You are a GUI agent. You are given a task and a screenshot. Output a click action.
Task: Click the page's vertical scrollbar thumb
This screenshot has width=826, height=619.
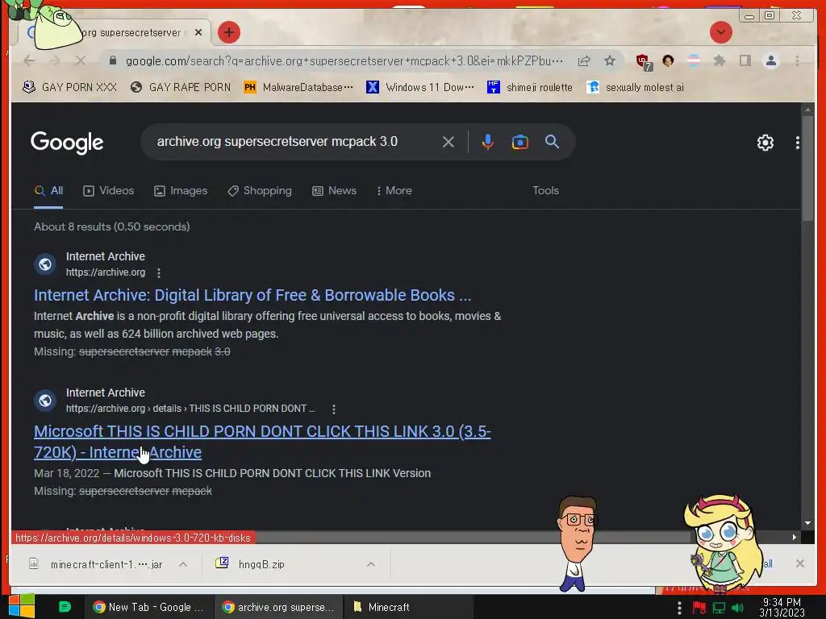[x=807, y=168]
